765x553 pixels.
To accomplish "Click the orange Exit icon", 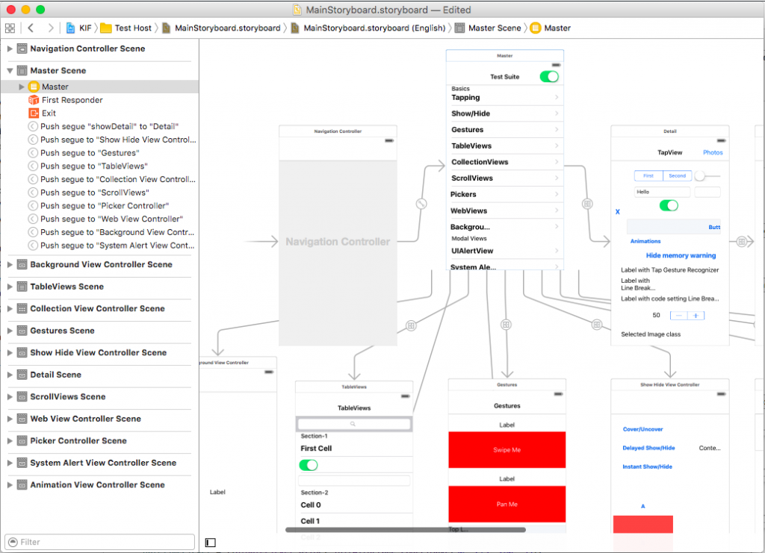I will 33,113.
